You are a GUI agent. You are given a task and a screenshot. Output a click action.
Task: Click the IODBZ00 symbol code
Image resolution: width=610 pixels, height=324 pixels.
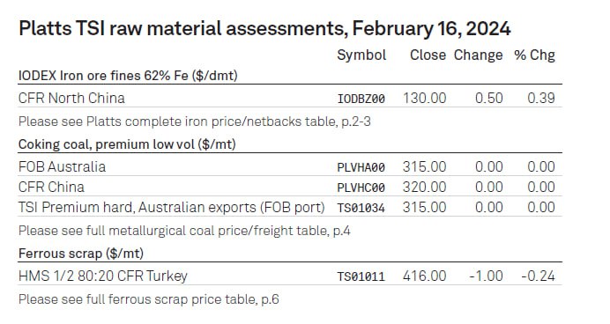(361, 99)
